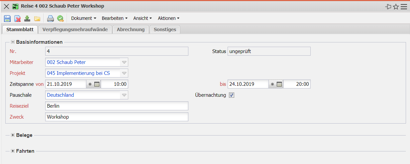Click the Zweck field containing Workshop
This screenshot has width=410, height=164.
point(117,117)
